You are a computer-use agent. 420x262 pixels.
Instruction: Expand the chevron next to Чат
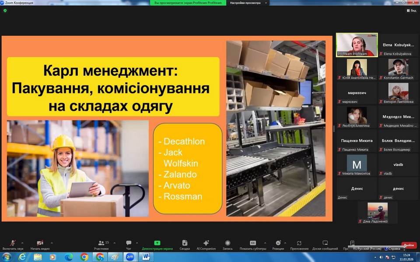pyautogui.click(x=137, y=243)
